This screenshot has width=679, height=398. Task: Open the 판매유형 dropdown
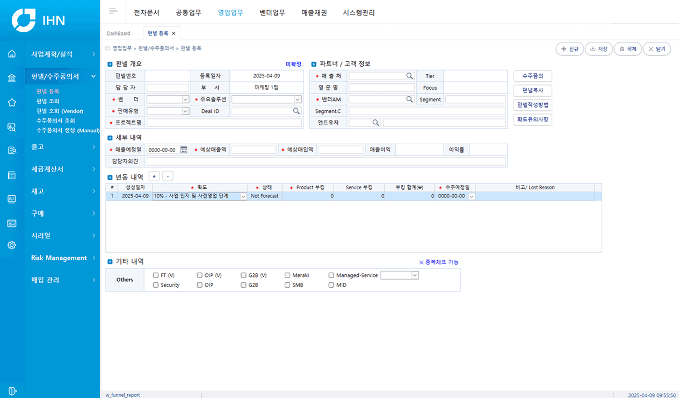[x=185, y=111]
